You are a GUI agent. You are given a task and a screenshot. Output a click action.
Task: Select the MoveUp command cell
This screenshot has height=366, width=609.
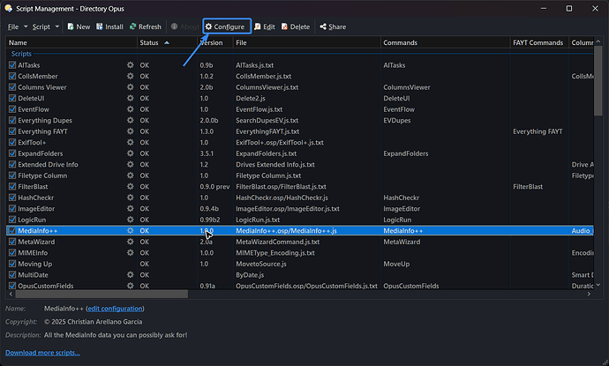coord(396,264)
